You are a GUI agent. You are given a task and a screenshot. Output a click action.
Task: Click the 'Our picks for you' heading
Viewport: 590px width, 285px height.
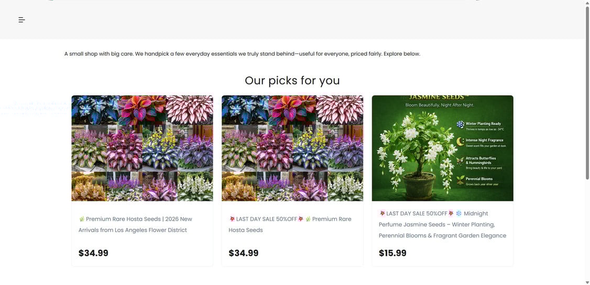(x=292, y=81)
